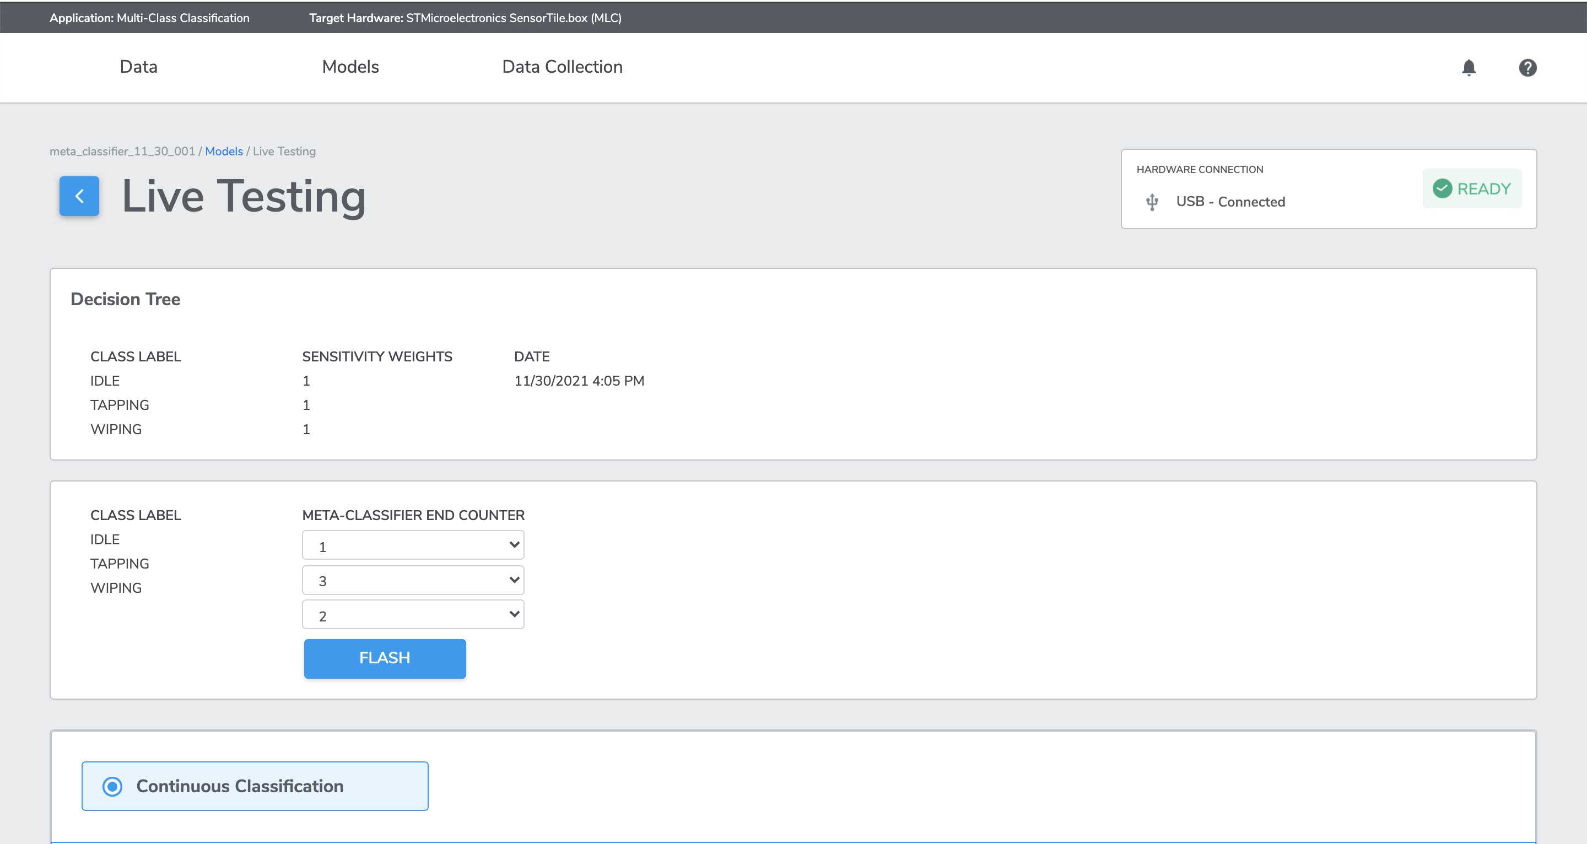Click META-CLASSIFIER END COUNTER header
The image size is (1587, 844).
pos(413,515)
